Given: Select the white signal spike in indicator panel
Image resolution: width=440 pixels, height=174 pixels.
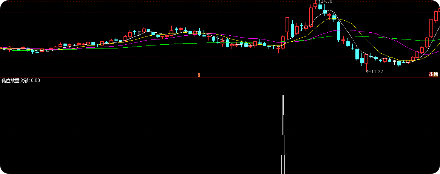Looking at the screenshot, I should point(283,129).
